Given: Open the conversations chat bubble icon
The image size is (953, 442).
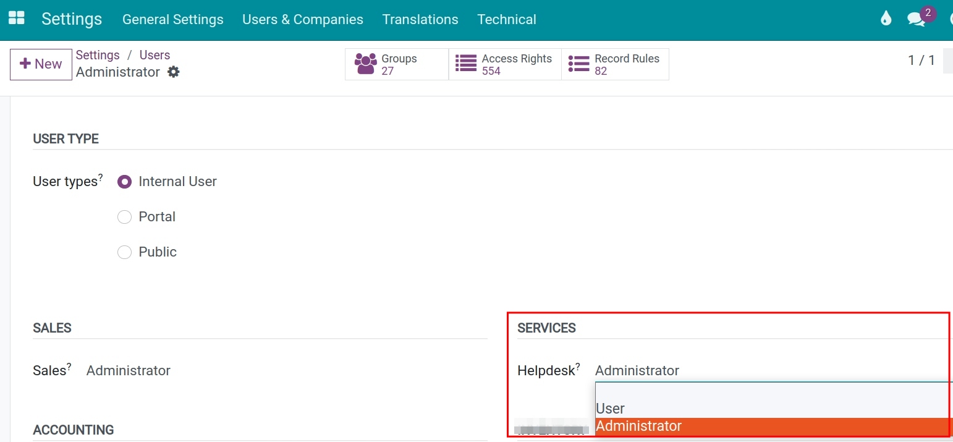Looking at the screenshot, I should pos(916,19).
